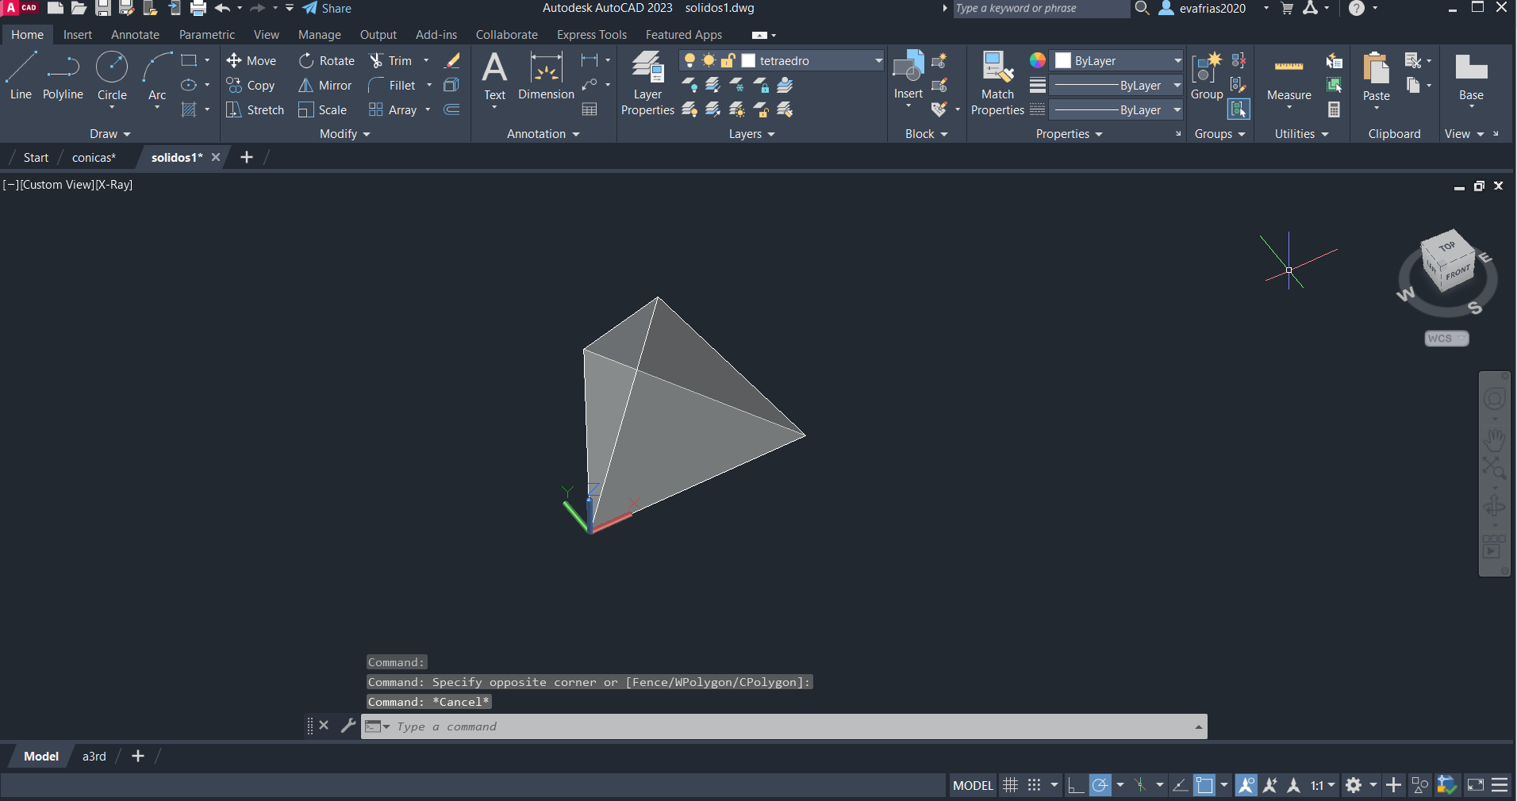Select the Polyline tool
Screen dimensions: 1517x801
click(x=63, y=76)
